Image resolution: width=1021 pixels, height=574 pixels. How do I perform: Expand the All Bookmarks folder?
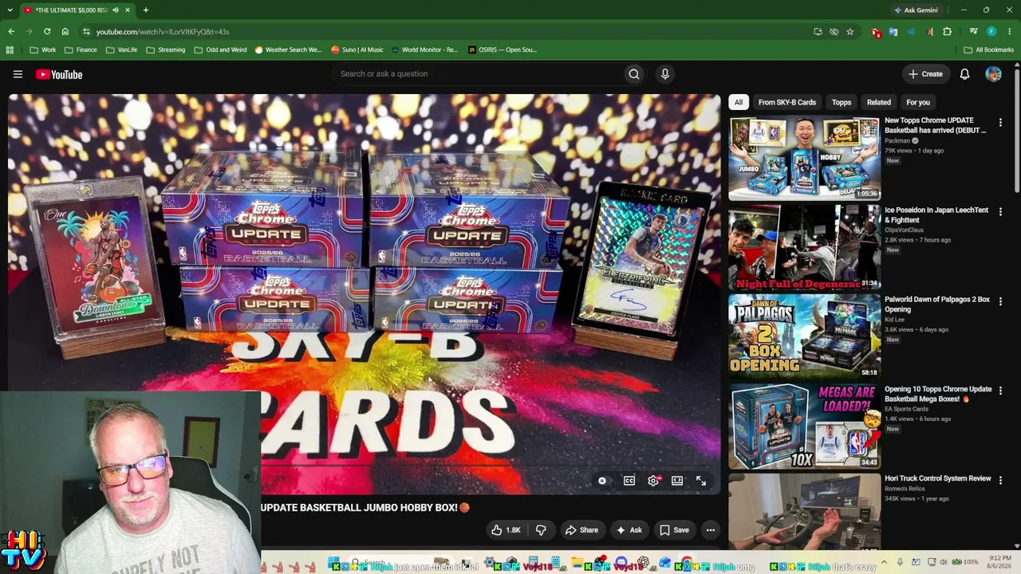tap(988, 49)
